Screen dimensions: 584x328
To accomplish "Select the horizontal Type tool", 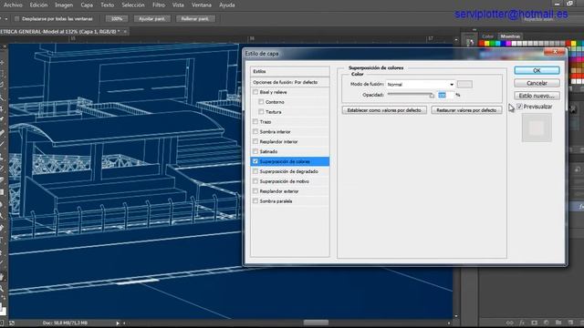I will click(2, 241).
